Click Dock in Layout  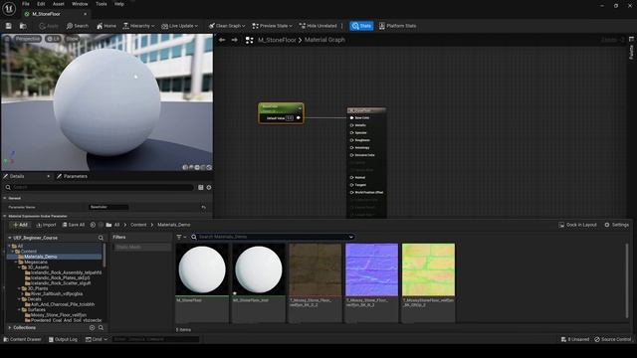click(x=577, y=225)
